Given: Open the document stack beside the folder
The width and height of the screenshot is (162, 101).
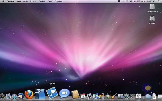Looking at the screenshot, I should tap(154, 96).
